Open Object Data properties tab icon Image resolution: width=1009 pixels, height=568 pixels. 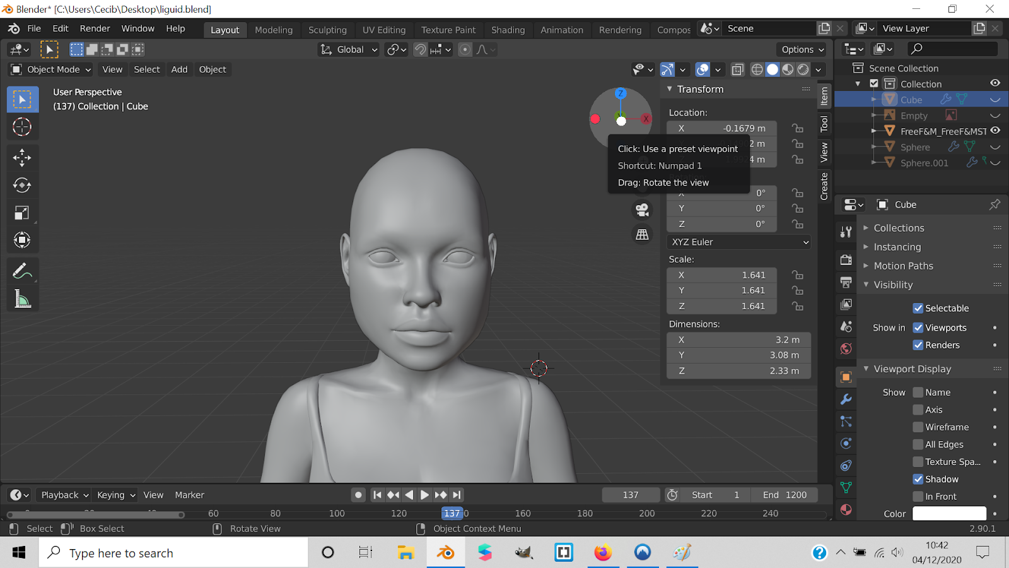coord(846,488)
